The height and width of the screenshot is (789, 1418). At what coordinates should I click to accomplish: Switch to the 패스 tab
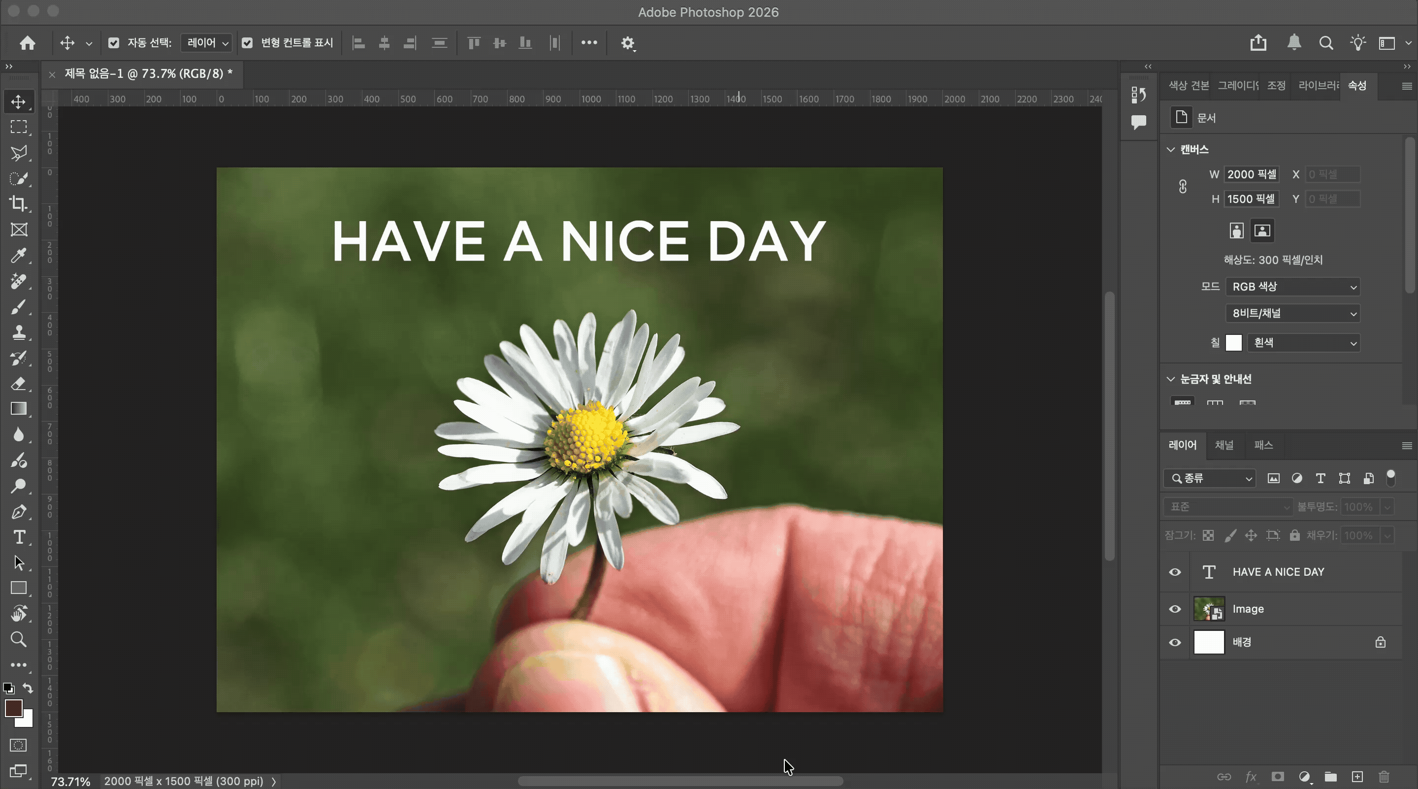pyautogui.click(x=1263, y=445)
